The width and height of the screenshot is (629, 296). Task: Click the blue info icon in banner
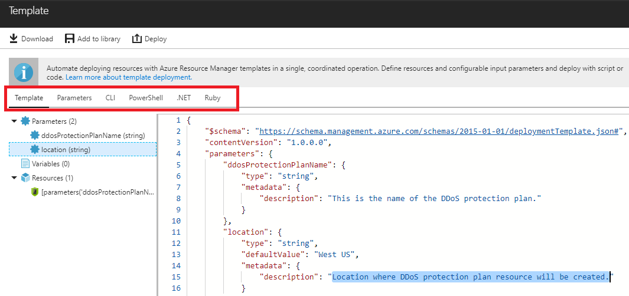pyautogui.click(x=24, y=73)
